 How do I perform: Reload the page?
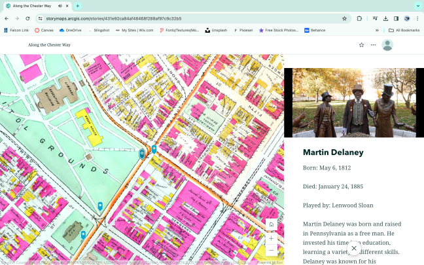point(27,18)
